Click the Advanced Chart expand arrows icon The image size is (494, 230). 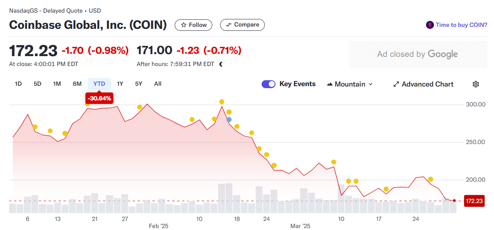click(x=396, y=84)
